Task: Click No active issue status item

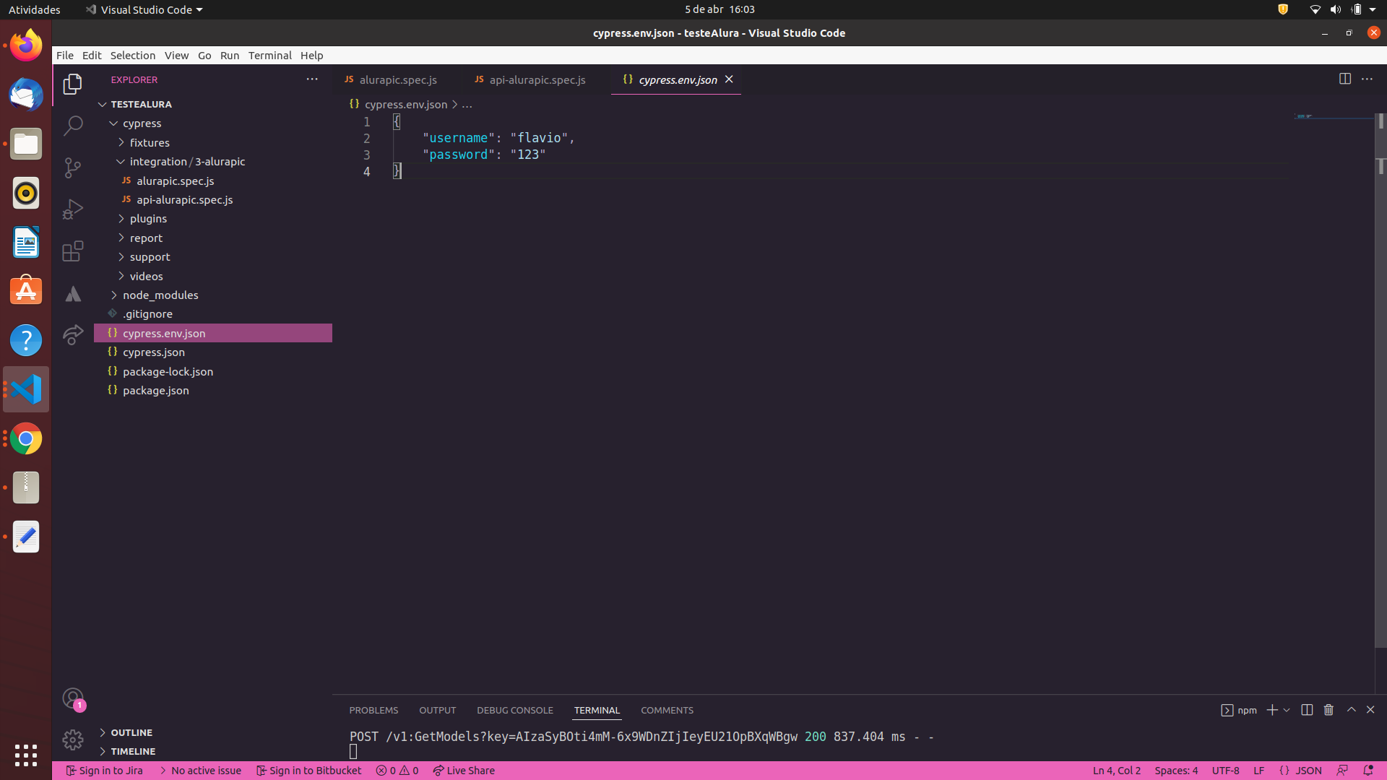Action: point(199,771)
